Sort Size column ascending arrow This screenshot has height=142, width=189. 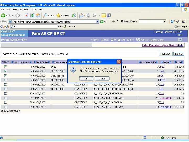tap(182, 62)
